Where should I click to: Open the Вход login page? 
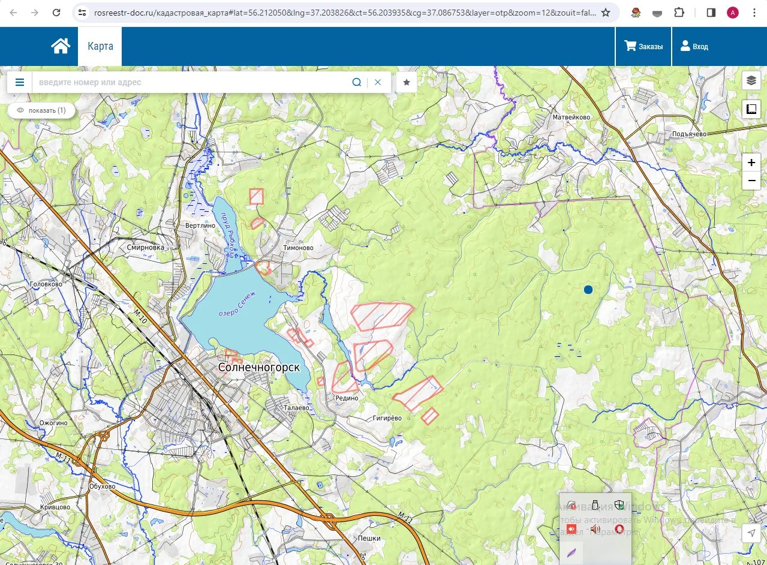coord(694,46)
